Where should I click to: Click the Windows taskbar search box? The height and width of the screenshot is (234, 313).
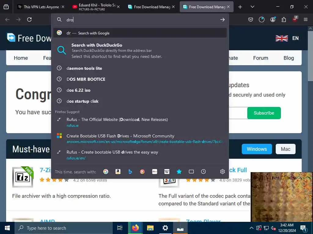click(x=64, y=228)
